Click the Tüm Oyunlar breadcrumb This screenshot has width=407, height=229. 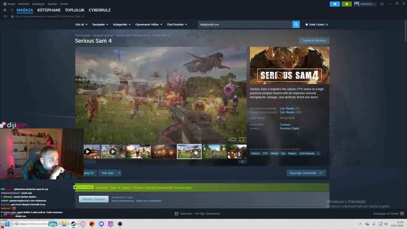pos(83,35)
